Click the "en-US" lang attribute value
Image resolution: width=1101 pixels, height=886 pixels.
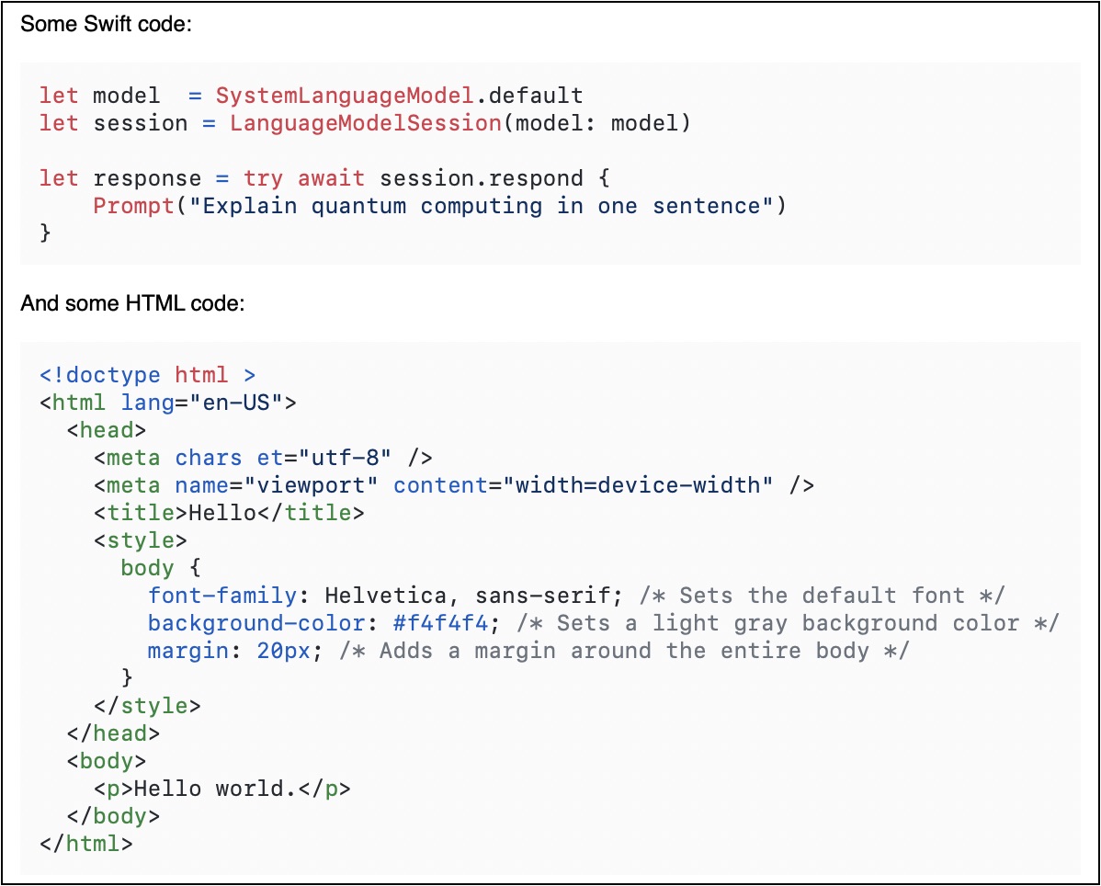click(x=242, y=403)
